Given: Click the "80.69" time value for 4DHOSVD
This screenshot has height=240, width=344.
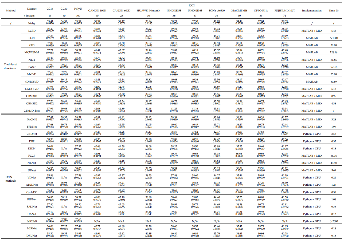Looking at the screenshot, I should pyautogui.click(x=333, y=82).
